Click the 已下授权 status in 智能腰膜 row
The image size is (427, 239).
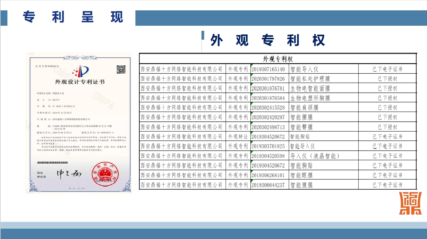coord(387,117)
